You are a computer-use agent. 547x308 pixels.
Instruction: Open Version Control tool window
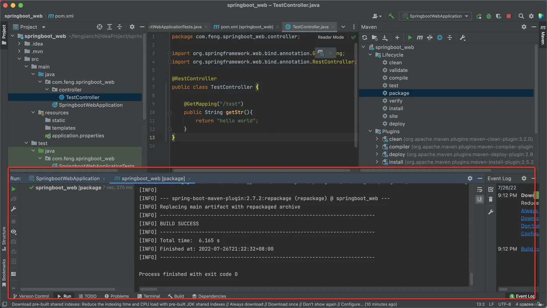[x=31, y=296]
